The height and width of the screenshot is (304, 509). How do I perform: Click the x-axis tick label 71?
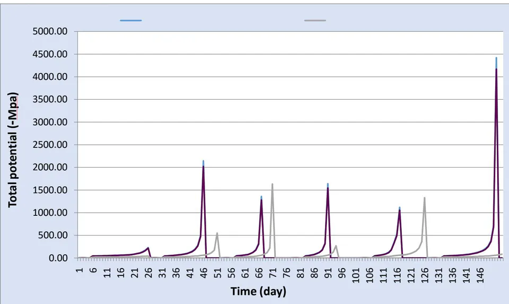point(273,273)
